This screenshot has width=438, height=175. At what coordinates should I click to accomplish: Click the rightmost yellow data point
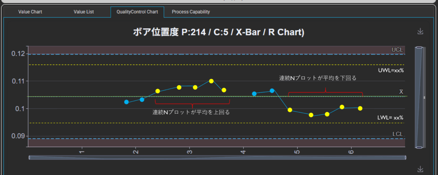click(x=360, y=108)
